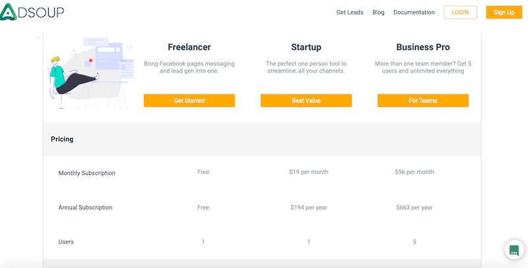528x268 pixels.
Task: Click the Startup plan heading
Action: [x=306, y=47]
